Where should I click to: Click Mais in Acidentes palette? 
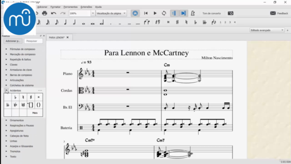(x=35, y=113)
